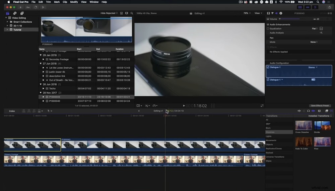Open the Libraries sidebar clapper icon
Screen dimensions: 335x191
[x=8, y=13]
